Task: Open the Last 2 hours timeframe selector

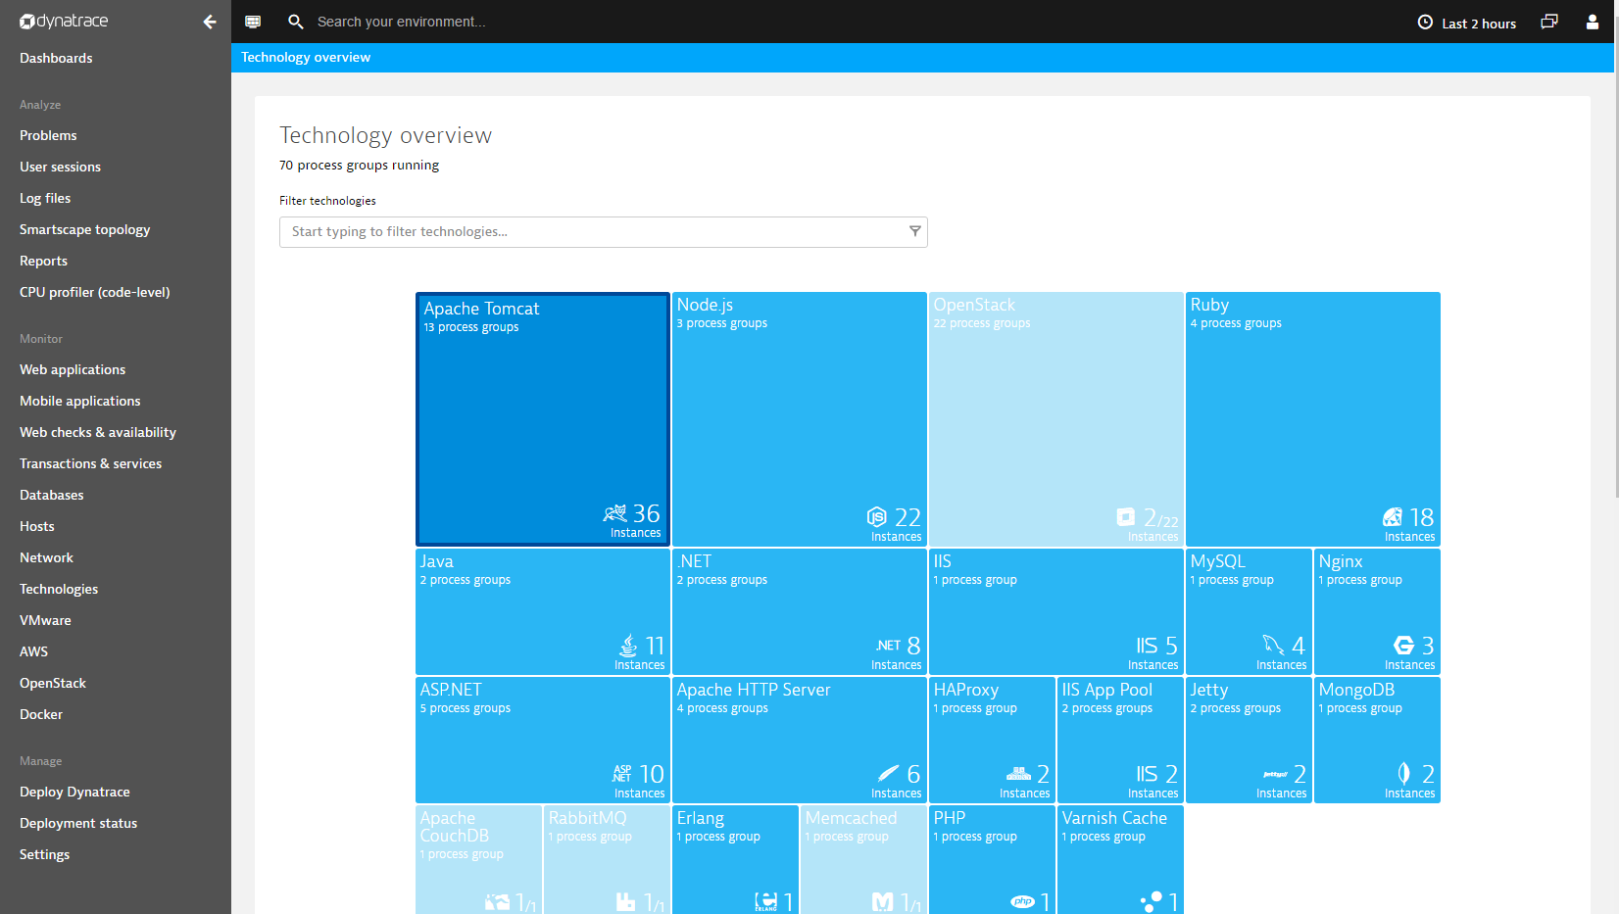Action: pyautogui.click(x=1467, y=23)
